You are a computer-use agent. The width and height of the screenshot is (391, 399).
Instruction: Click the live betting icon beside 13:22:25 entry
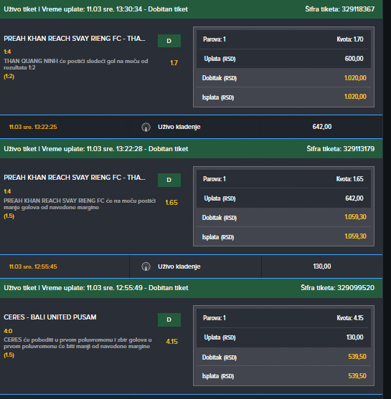click(146, 127)
